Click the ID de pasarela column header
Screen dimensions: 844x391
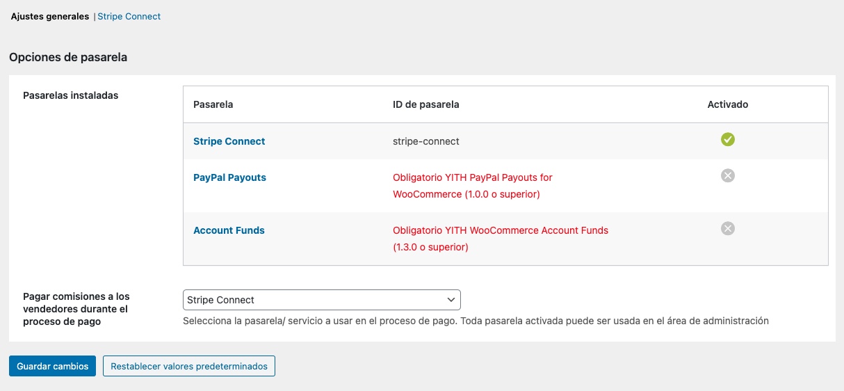pyautogui.click(x=425, y=104)
